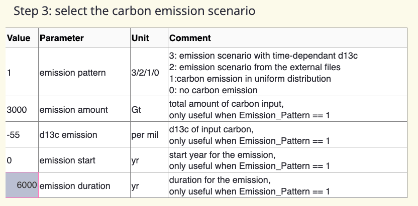
Task: Click the Step 3 carbon emission scenario heading
Action: coord(134,12)
